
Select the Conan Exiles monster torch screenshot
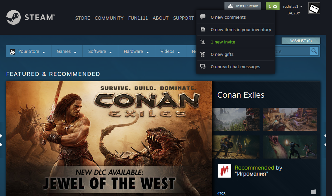pos(290,147)
